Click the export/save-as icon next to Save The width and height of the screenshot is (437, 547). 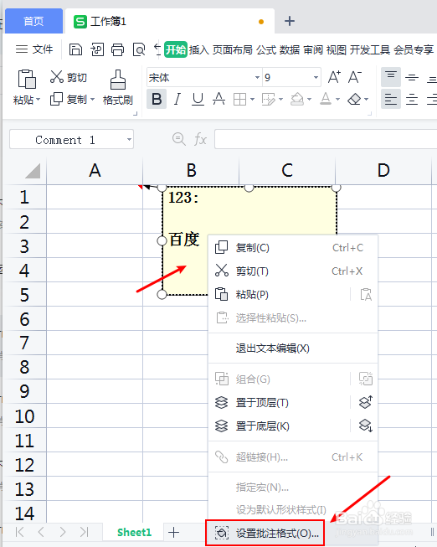[x=97, y=49]
